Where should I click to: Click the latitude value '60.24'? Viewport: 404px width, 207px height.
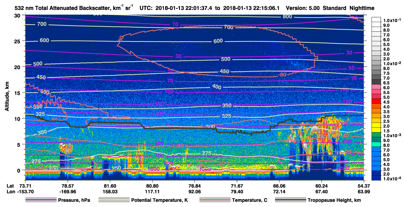[x=321, y=186]
